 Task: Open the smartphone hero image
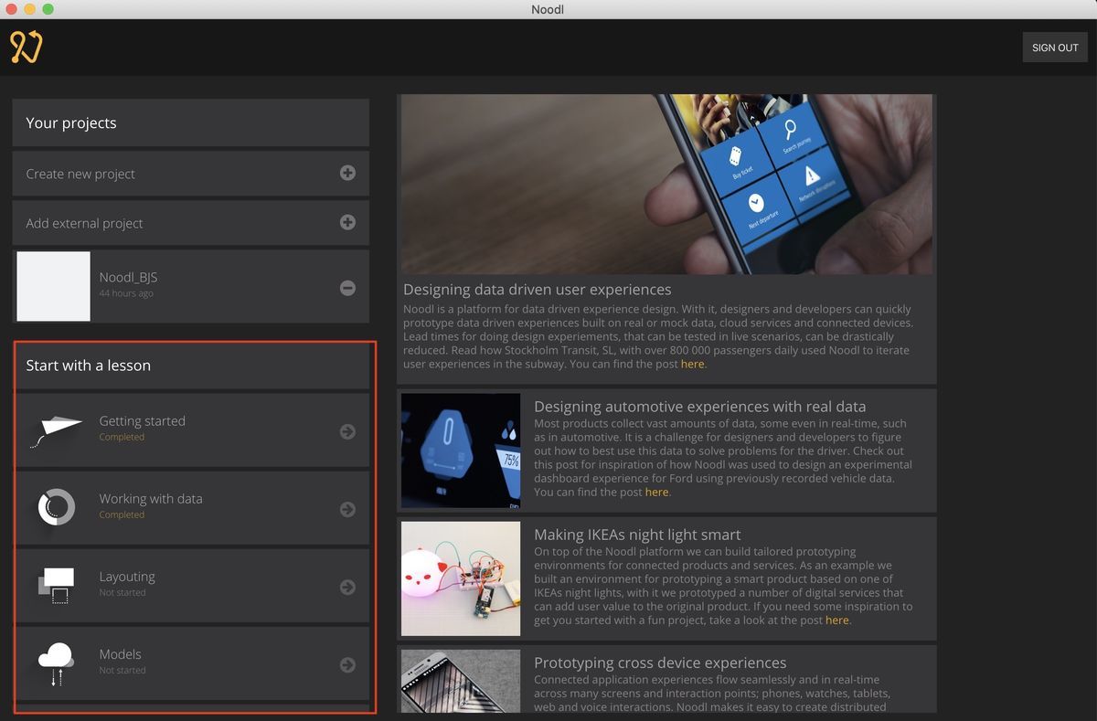pyautogui.click(x=666, y=185)
